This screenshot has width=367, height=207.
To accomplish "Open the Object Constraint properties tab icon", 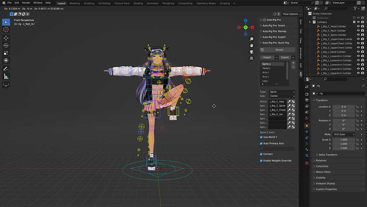I will point(307,138).
